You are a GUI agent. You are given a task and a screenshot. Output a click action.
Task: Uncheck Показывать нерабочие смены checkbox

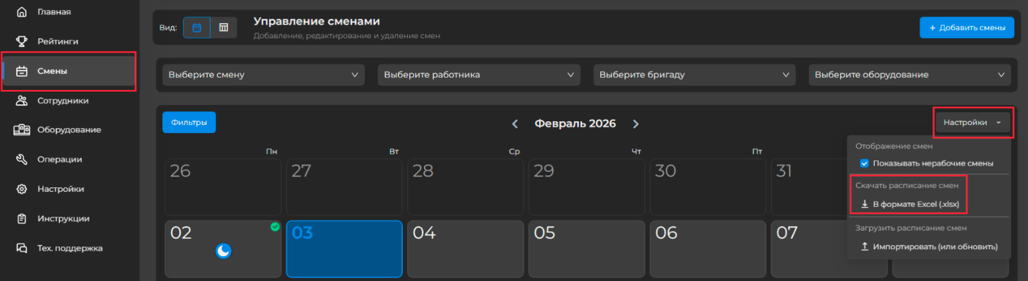(x=864, y=164)
